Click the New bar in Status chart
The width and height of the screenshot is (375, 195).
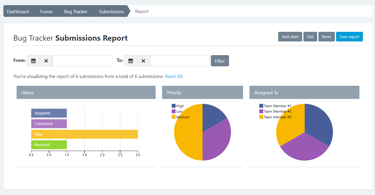click(84, 134)
